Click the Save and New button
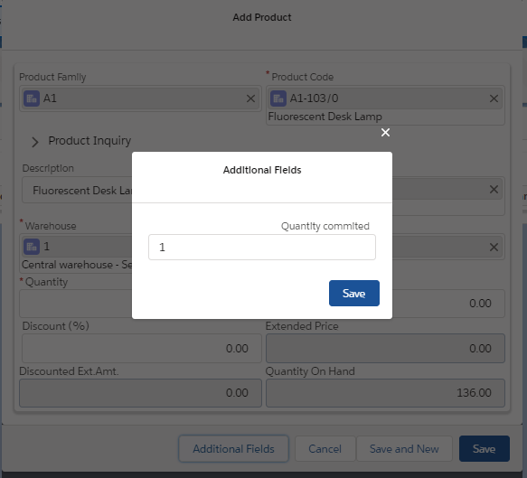 tap(404, 449)
